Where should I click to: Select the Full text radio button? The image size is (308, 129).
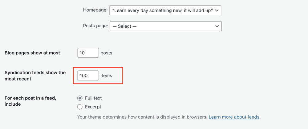click(x=80, y=98)
